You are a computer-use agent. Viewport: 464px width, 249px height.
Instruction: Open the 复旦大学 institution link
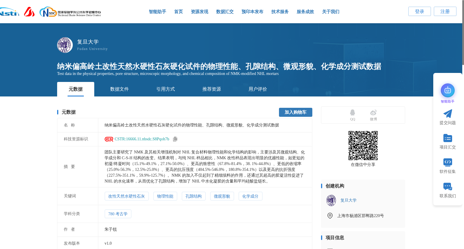coord(348,200)
